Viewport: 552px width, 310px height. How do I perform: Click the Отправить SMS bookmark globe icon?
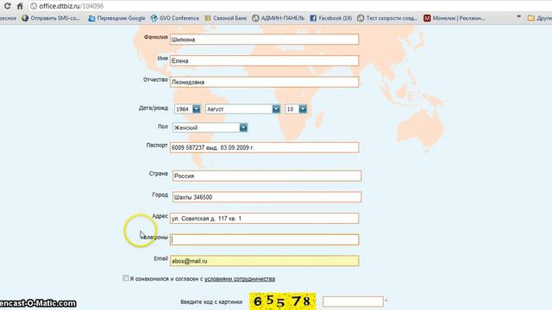click(25, 18)
